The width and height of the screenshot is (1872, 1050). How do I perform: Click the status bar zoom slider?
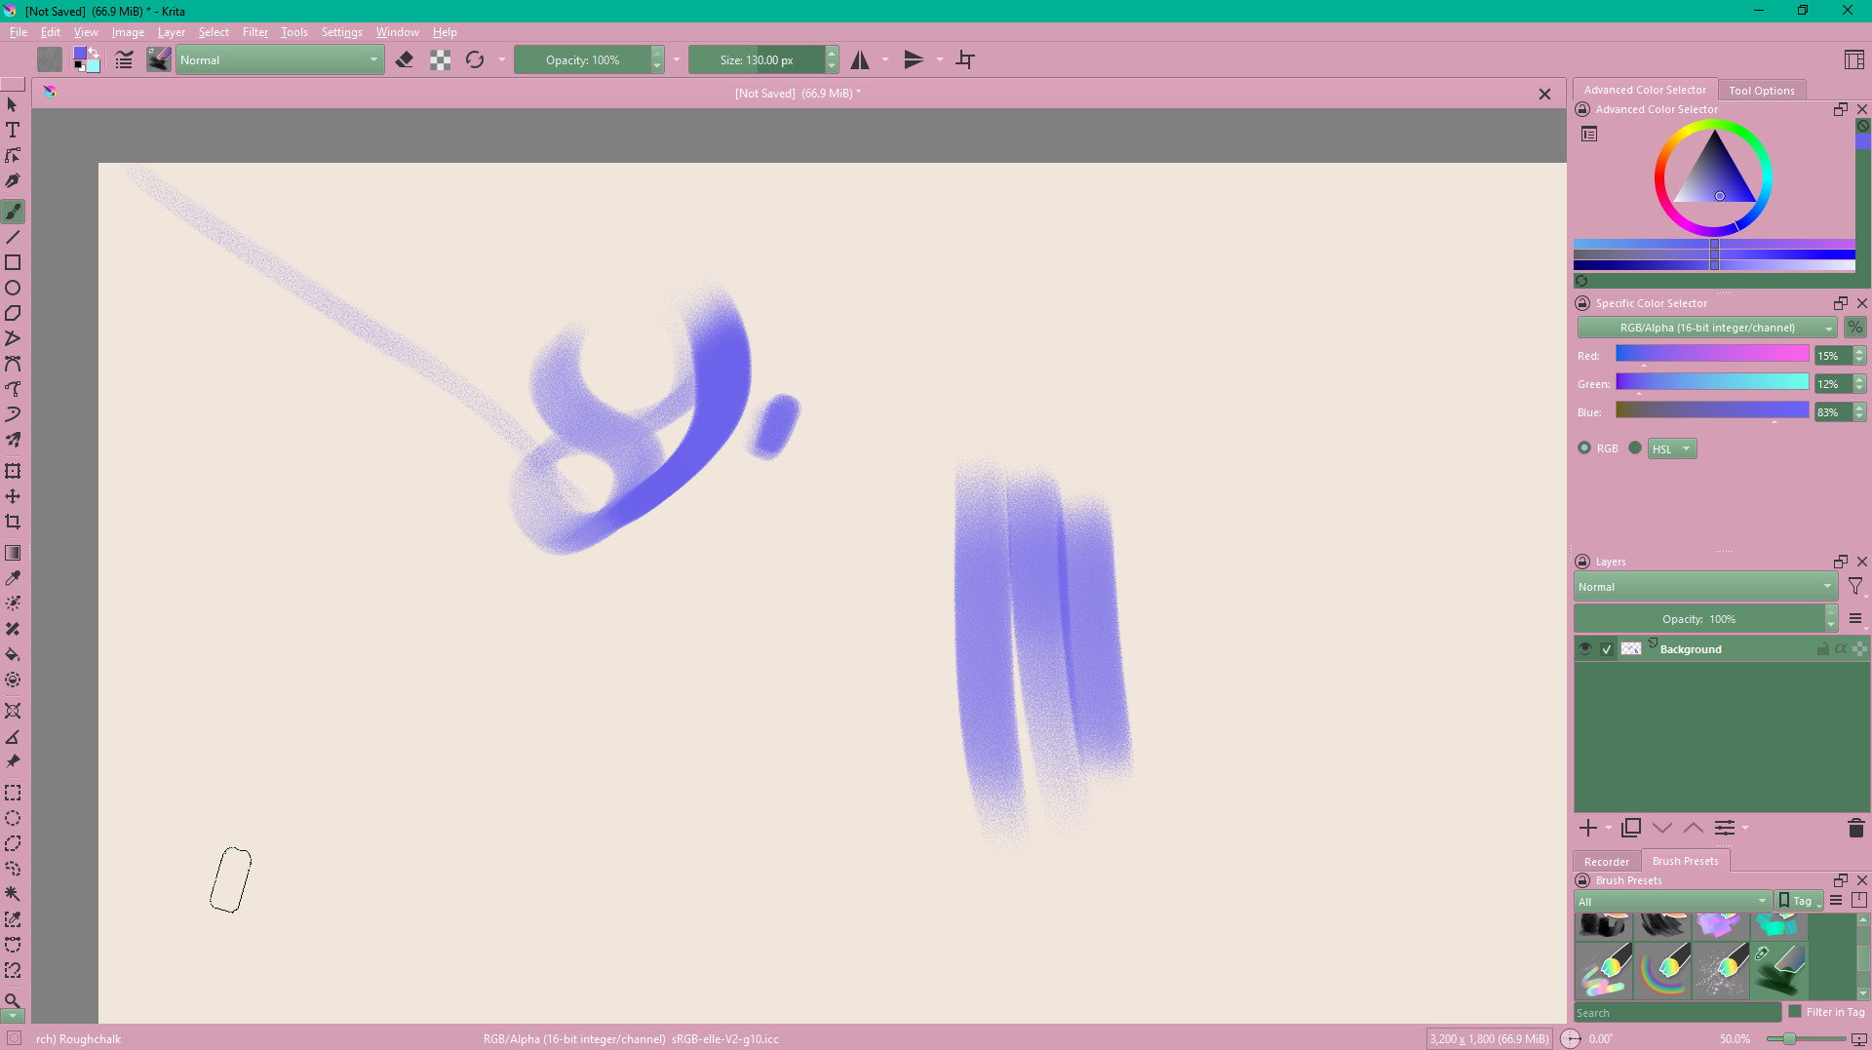(x=1808, y=1039)
